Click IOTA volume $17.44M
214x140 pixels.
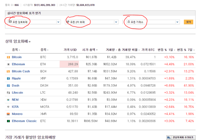click(x=111, y=107)
